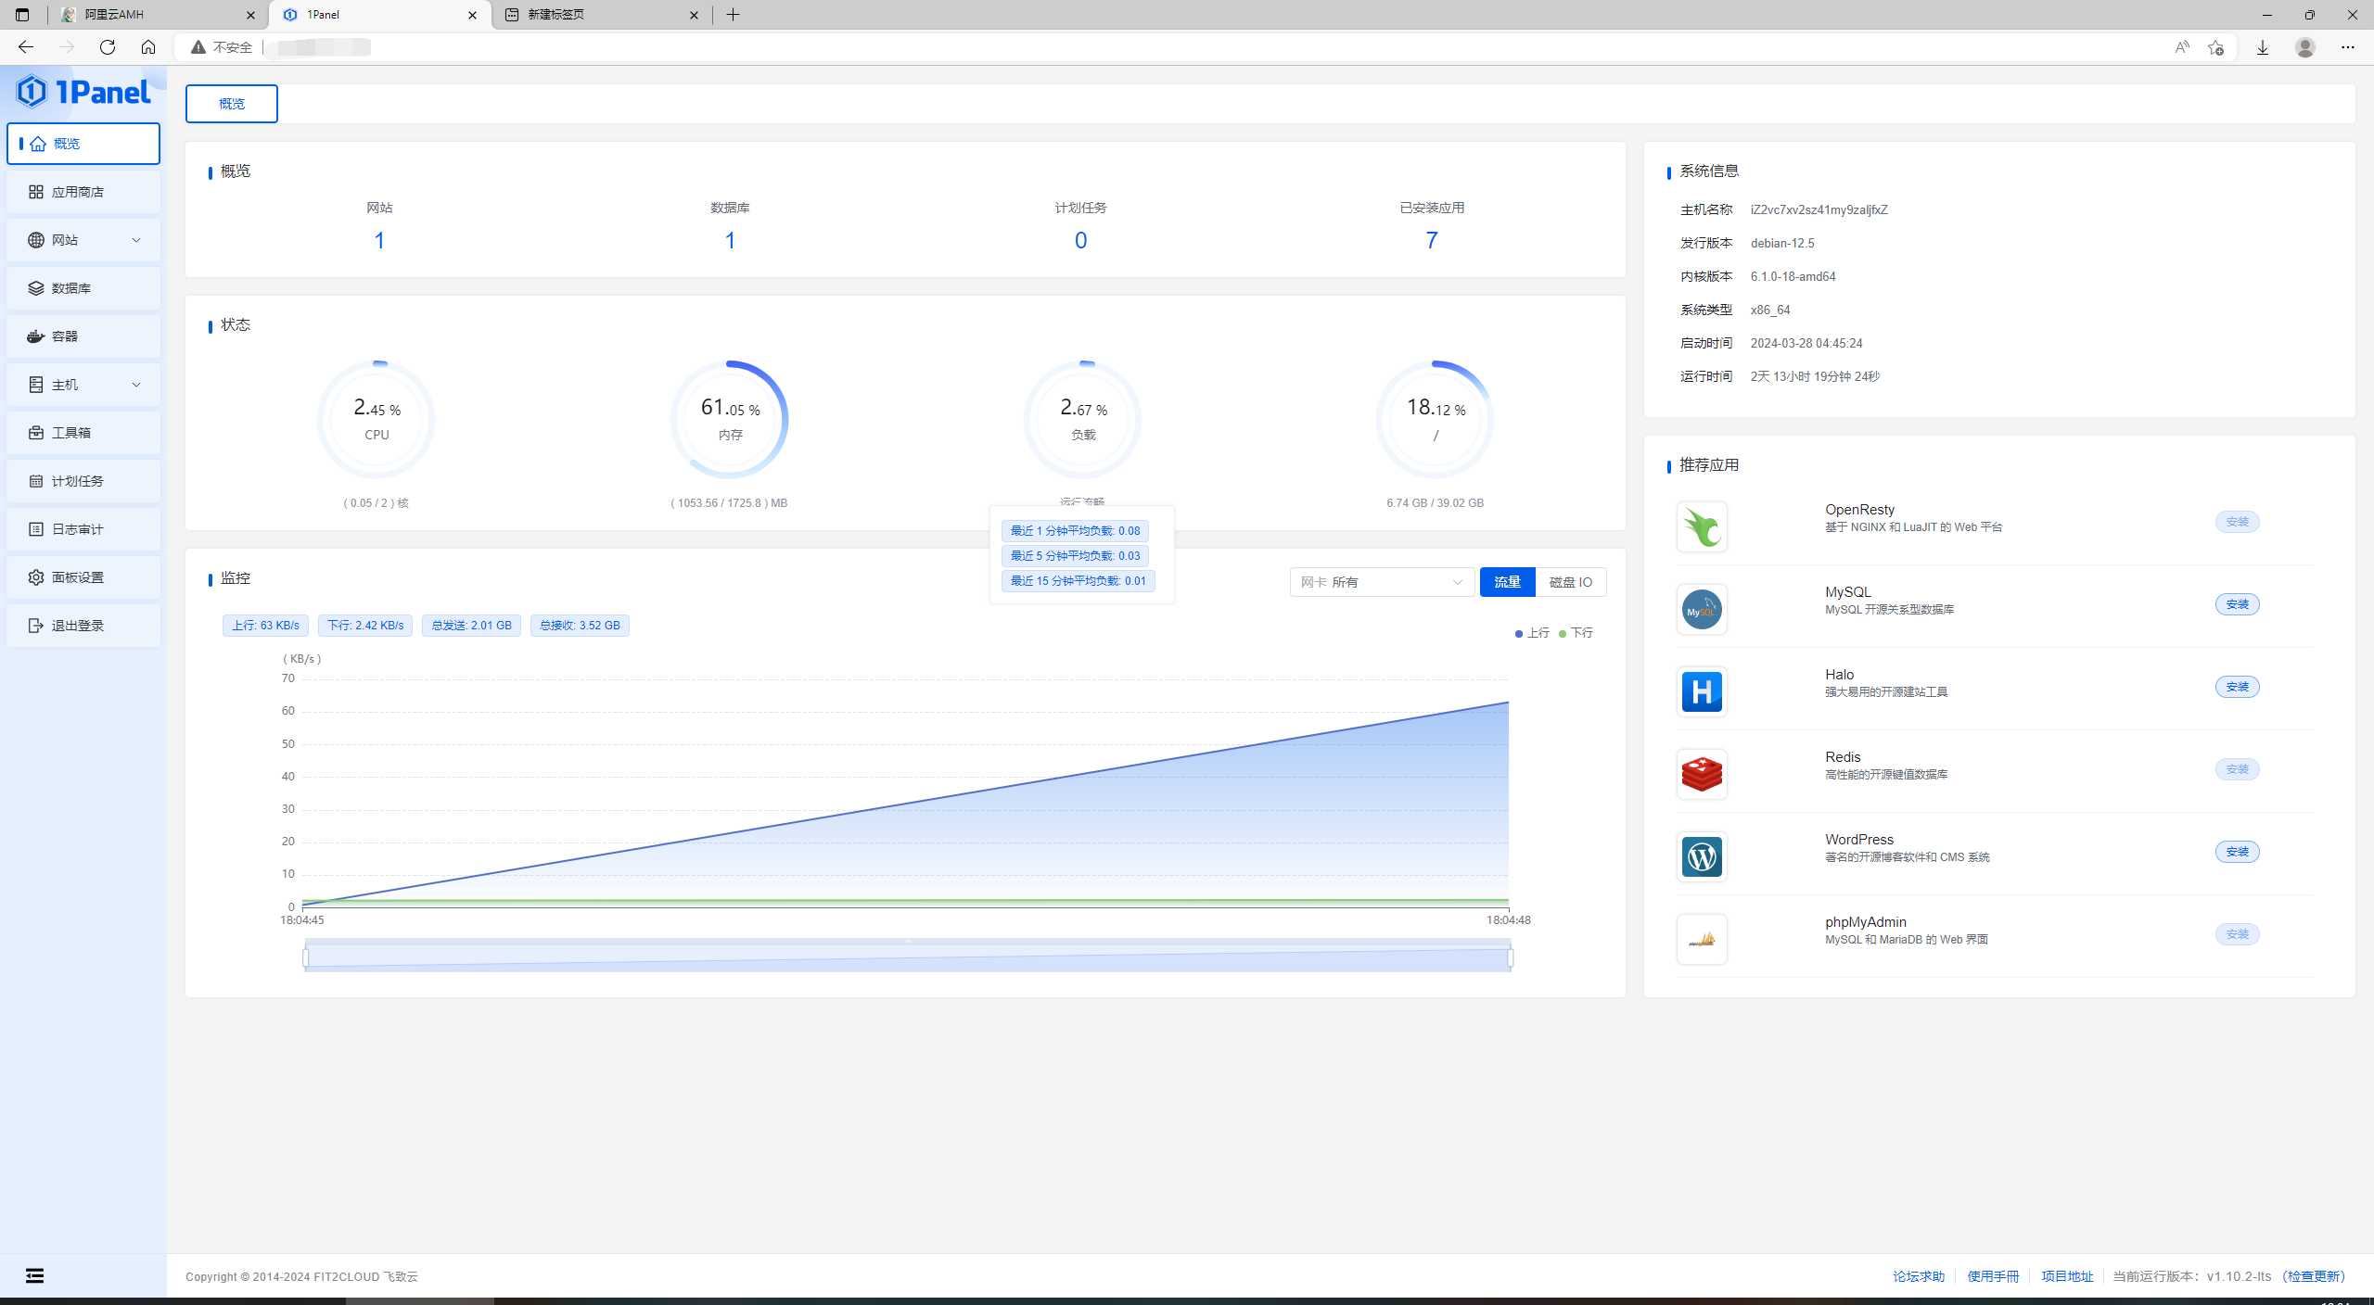Open the 网卡 所有 dropdown
Viewport: 2374px width, 1305px height.
(x=1382, y=582)
